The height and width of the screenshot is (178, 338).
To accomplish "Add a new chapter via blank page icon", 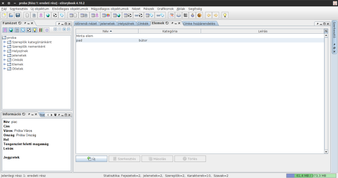I will pos(27,15).
